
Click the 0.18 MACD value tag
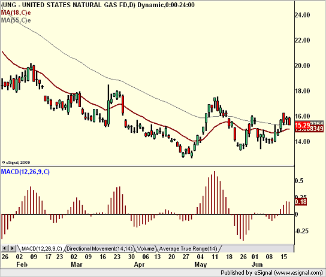[301, 202]
